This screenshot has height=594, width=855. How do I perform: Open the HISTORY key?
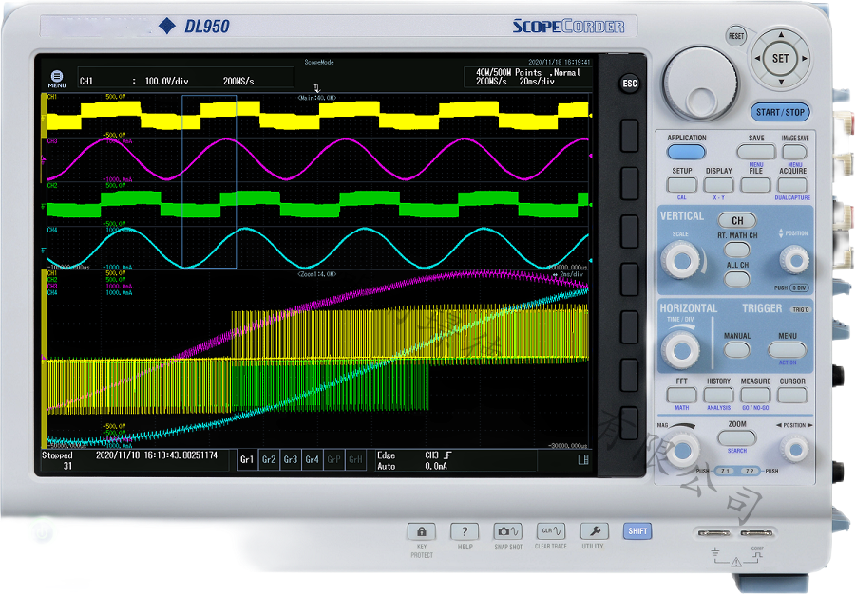[719, 396]
